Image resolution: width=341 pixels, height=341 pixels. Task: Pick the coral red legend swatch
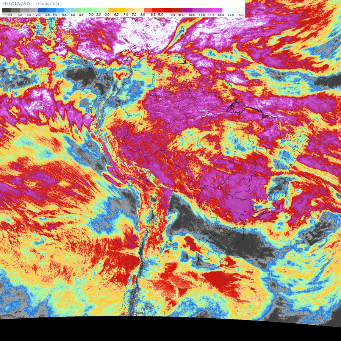[148, 10]
